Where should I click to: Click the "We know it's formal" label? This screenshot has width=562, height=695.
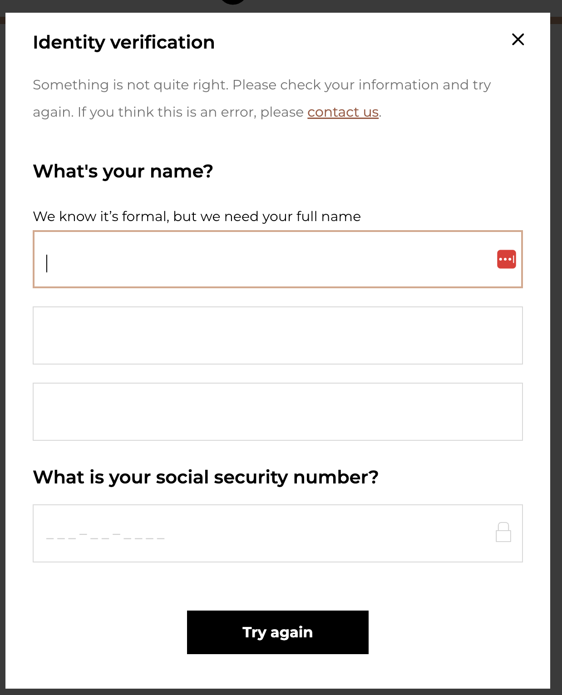(x=197, y=217)
